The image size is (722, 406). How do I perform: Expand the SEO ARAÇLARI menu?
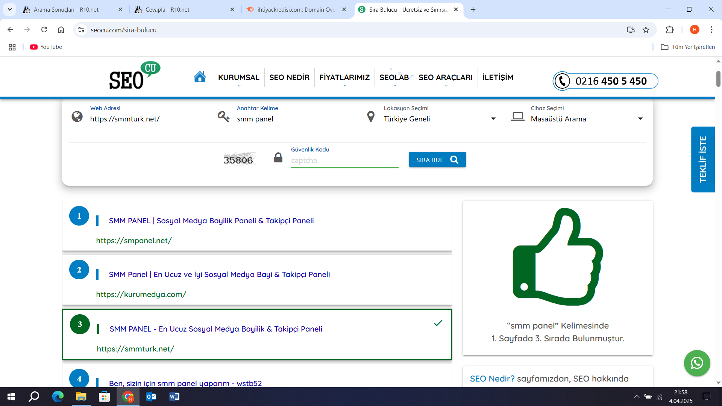446,78
